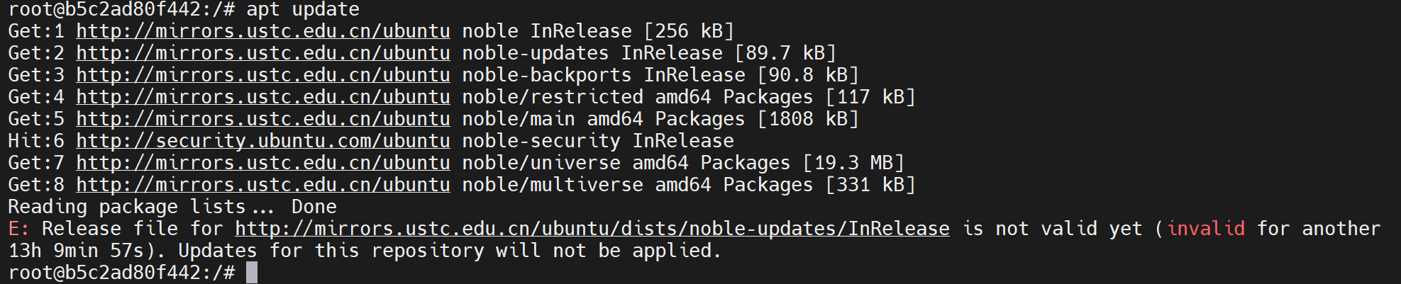1401x284 pixels.
Task: Click the "noble-security InRelease" text
Action: 597,141
